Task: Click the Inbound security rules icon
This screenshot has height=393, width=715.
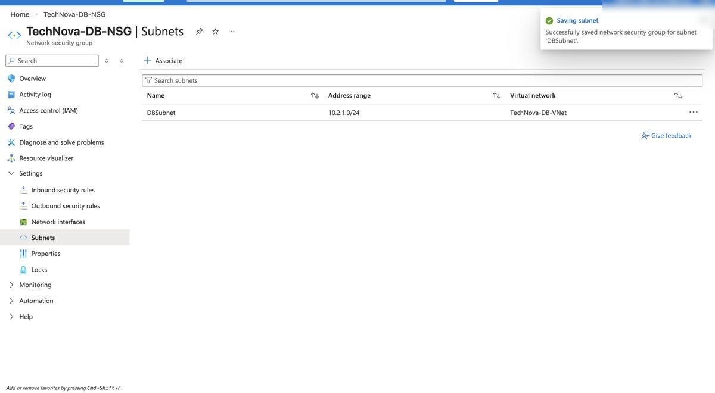Action: pos(23,190)
